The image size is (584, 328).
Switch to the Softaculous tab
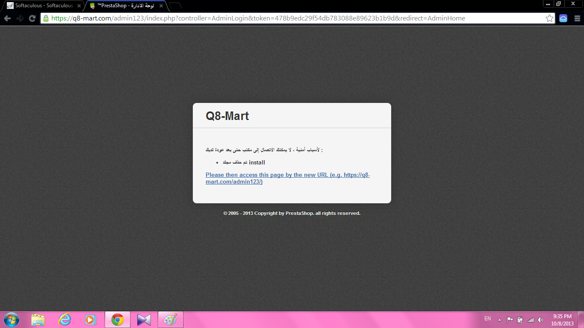[x=44, y=6]
